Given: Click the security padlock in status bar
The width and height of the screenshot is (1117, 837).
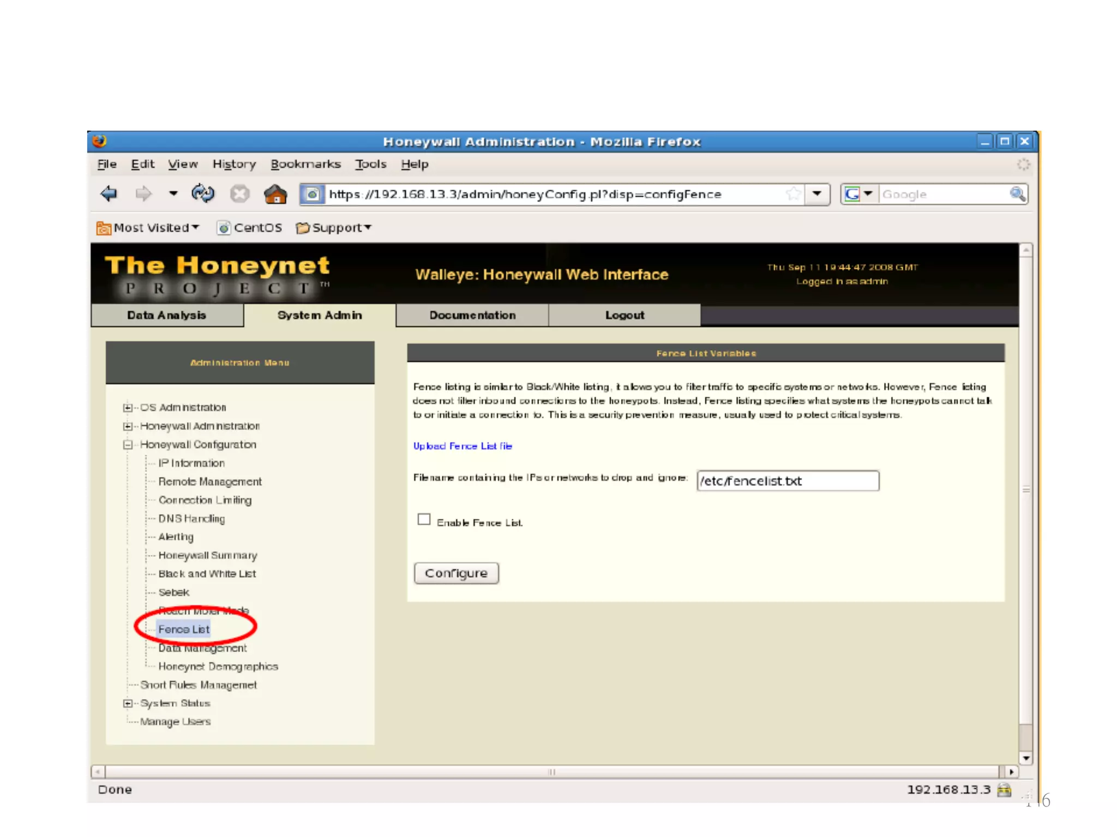Looking at the screenshot, I should pyautogui.click(x=1004, y=790).
